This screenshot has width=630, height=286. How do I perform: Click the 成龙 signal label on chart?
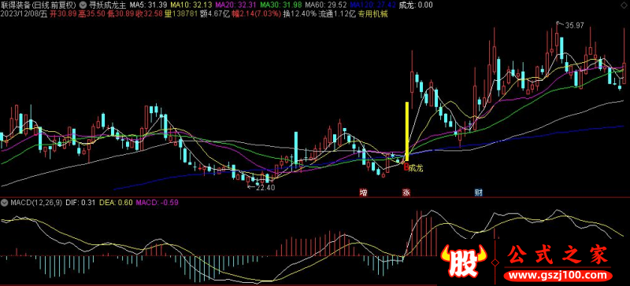(416, 167)
